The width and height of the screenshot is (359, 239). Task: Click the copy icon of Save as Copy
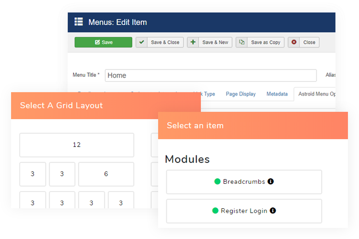(242, 42)
